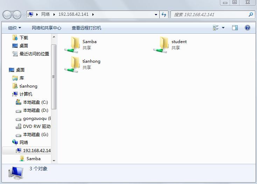Select 本地磁盘 (C:)
This screenshot has height=184, width=257.
click(x=32, y=102)
